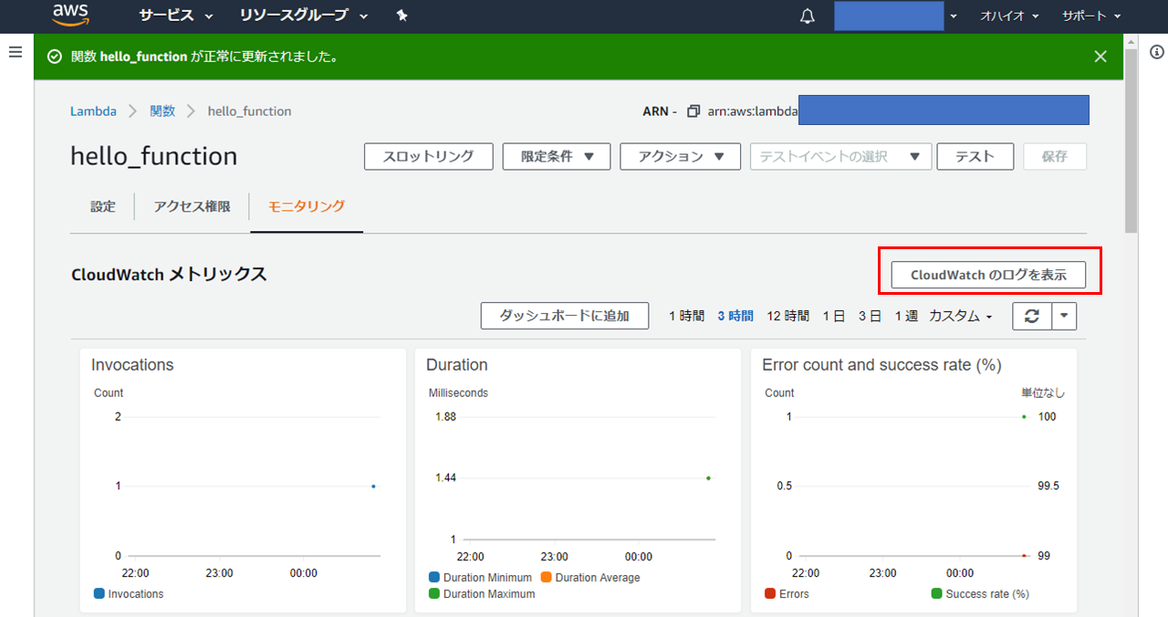Select the 1 時間 time range

pyautogui.click(x=686, y=316)
